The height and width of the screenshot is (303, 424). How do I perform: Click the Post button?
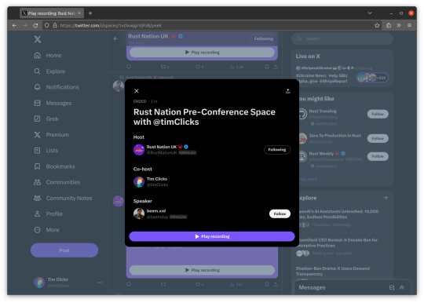pos(64,250)
